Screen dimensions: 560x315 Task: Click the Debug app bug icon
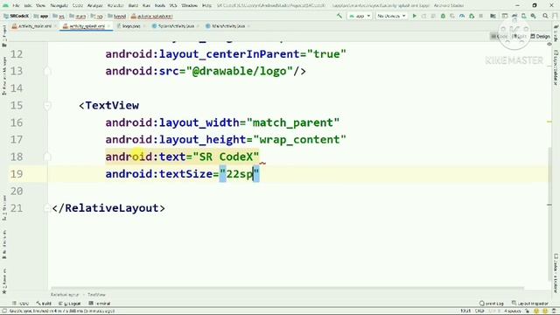click(443, 16)
